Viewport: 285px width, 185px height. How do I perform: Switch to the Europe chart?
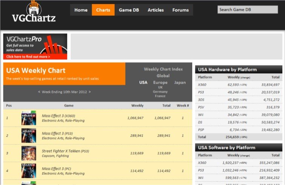pyautogui.click(x=160, y=83)
